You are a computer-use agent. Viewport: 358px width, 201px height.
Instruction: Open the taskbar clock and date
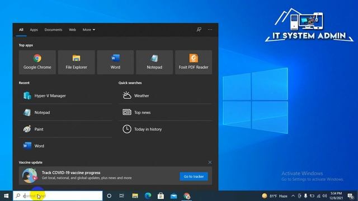336,196
